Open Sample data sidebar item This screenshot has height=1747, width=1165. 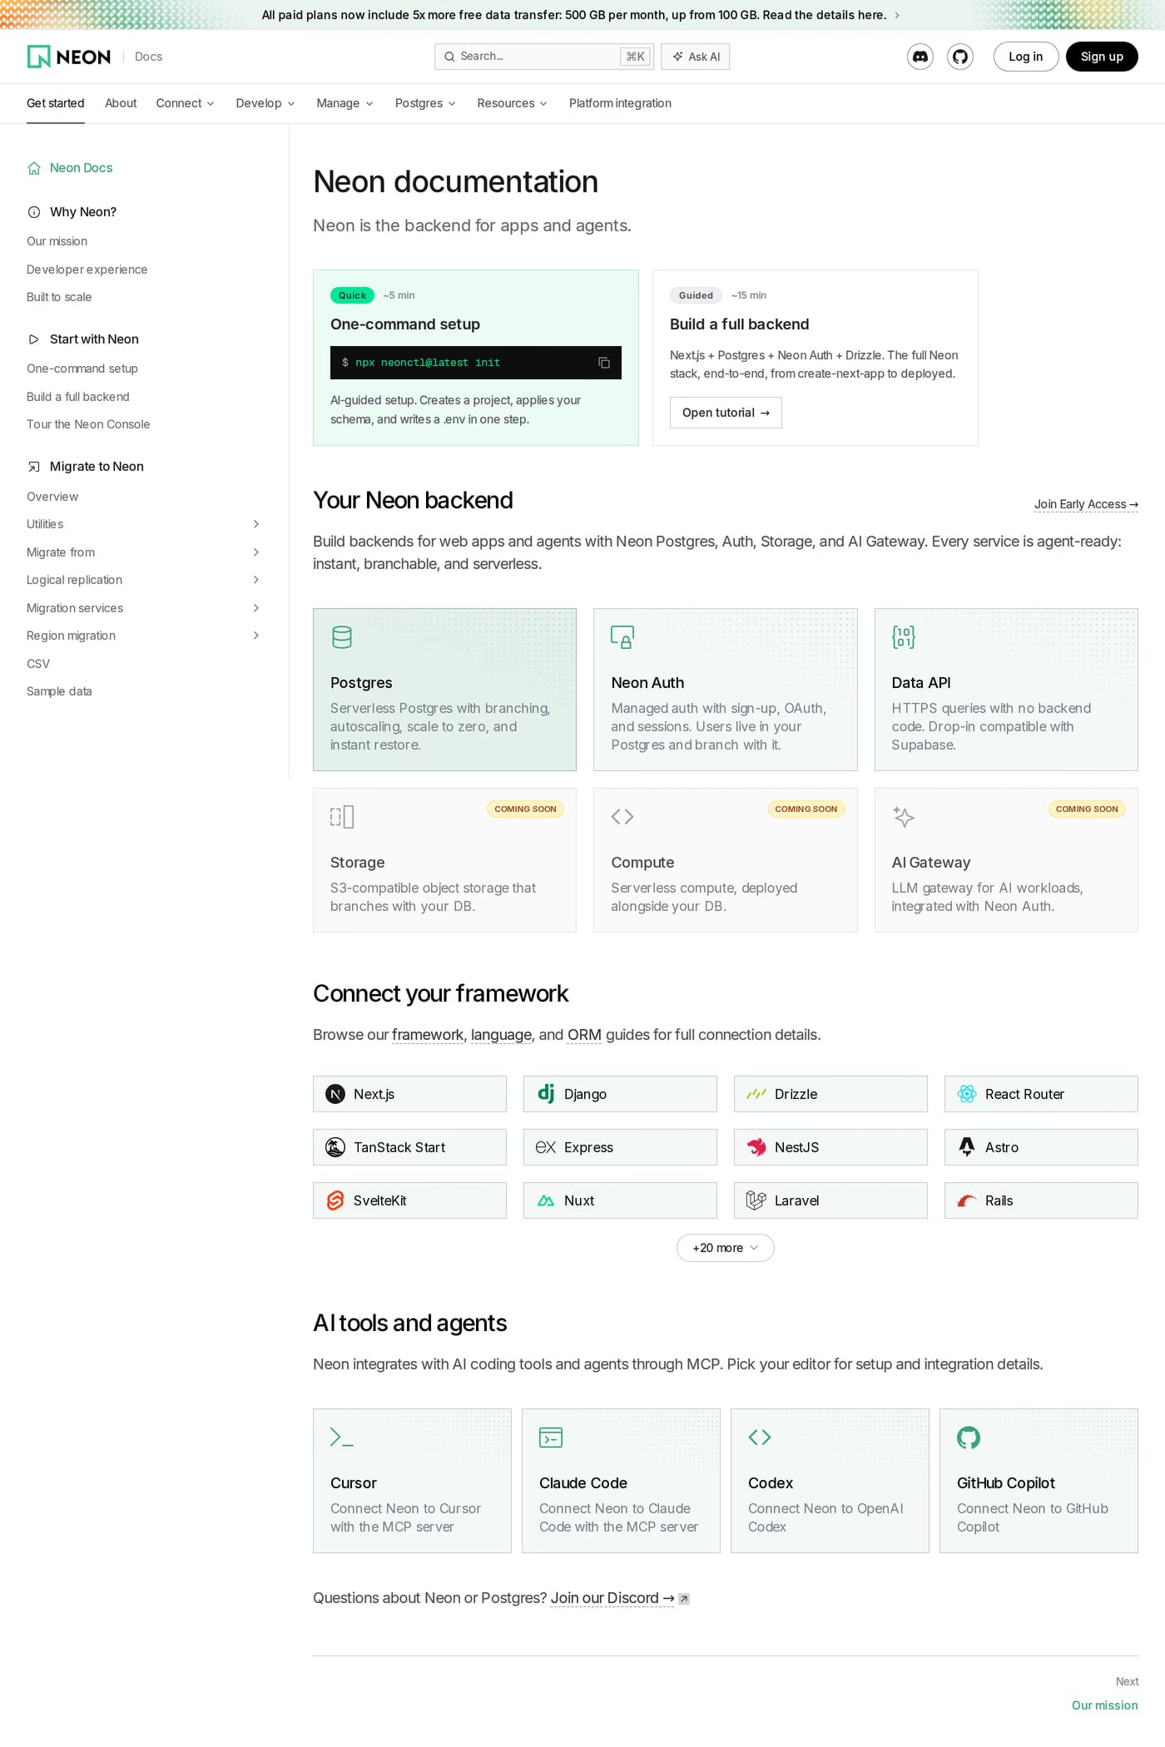pos(59,691)
